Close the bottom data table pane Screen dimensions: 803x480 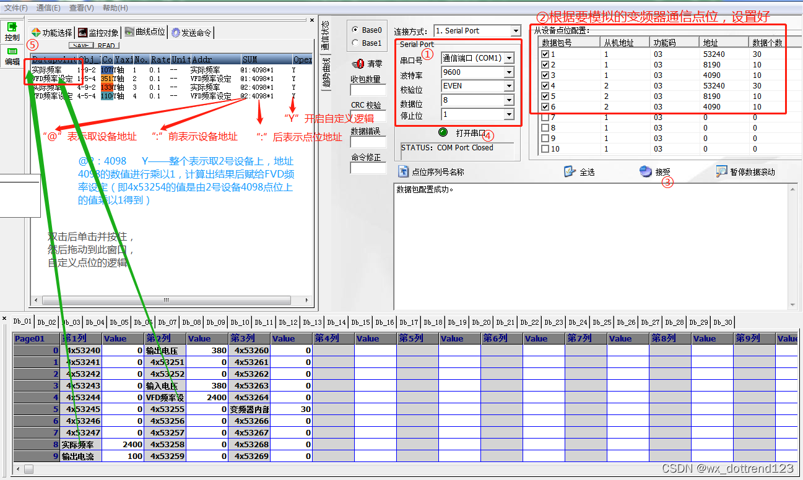4,319
